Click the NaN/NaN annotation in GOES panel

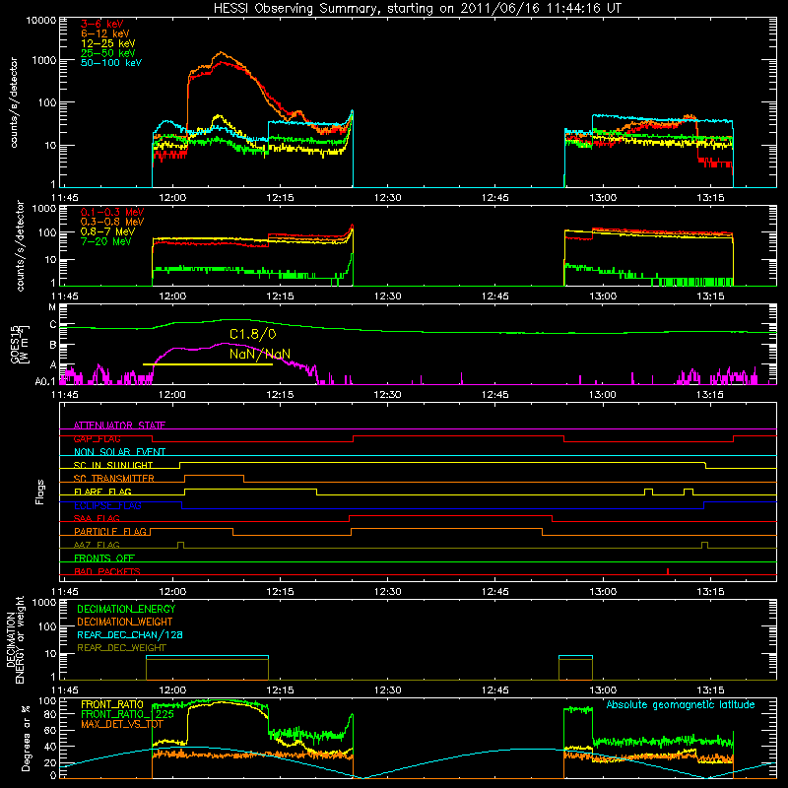(260, 354)
